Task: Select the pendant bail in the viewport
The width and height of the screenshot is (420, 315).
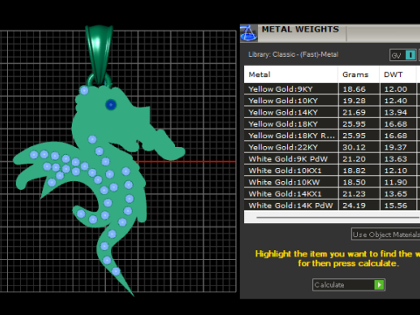Action: [x=99, y=54]
